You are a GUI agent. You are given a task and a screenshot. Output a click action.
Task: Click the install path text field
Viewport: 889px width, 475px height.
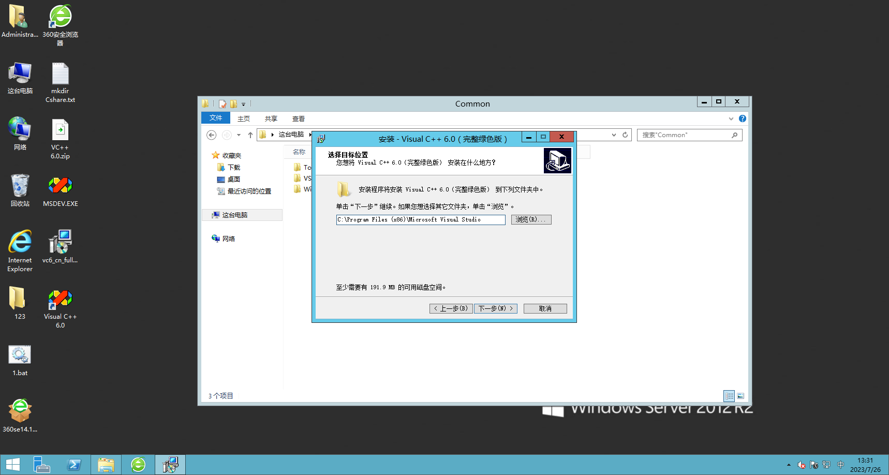coord(421,219)
